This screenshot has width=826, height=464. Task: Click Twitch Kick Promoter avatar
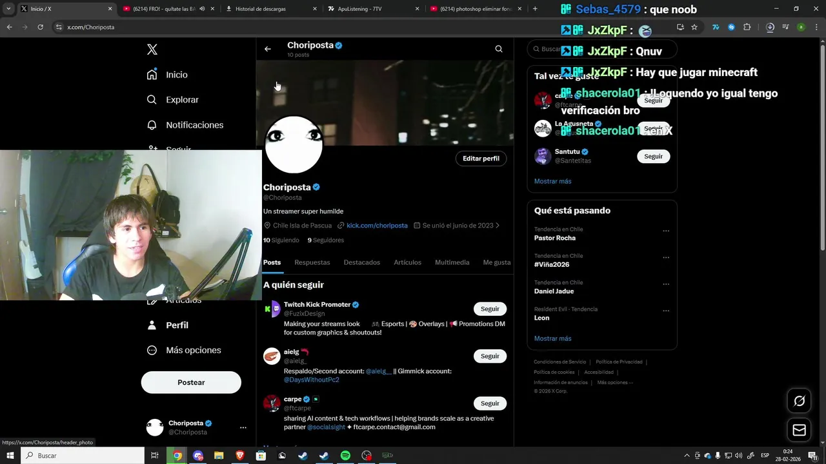coord(272,309)
